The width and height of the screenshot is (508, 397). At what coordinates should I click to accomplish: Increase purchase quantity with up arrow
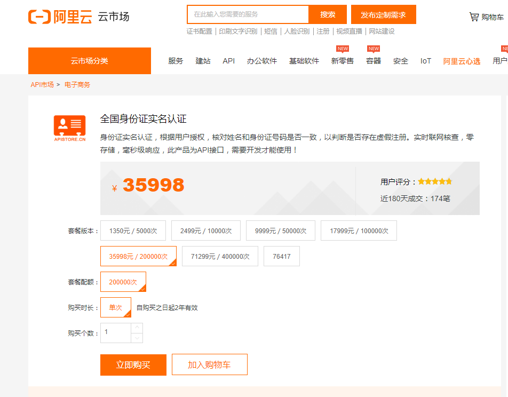[137, 328]
